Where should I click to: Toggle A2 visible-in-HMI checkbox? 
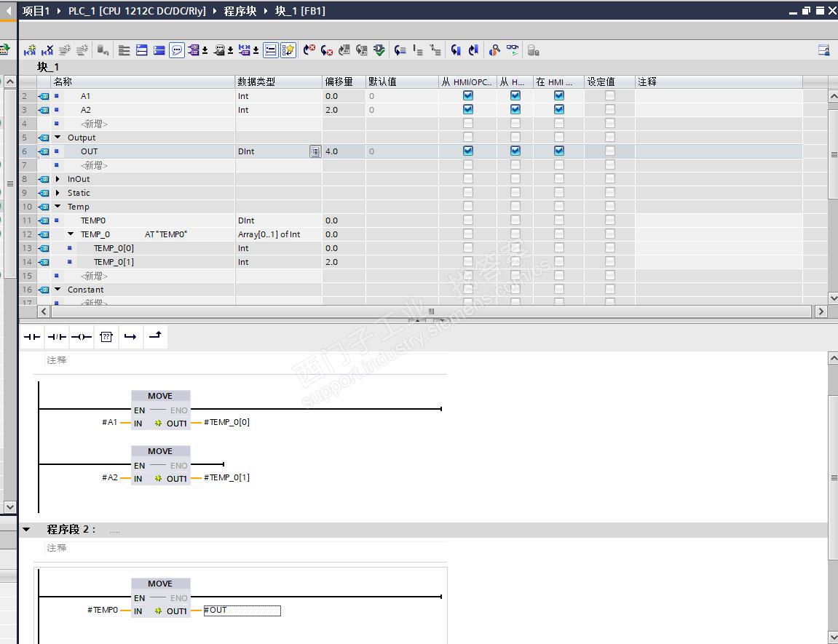(559, 109)
